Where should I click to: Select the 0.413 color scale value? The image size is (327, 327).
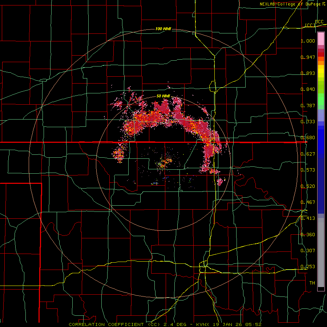(308, 218)
